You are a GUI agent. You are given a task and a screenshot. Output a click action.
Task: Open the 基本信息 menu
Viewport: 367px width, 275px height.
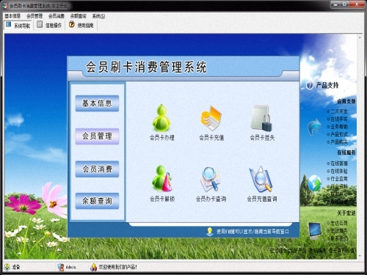tap(12, 16)
